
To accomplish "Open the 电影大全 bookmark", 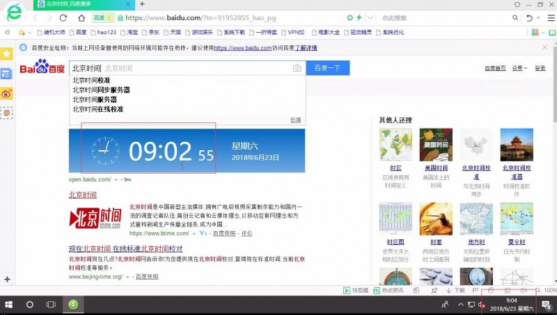I will tap(326, 32).
